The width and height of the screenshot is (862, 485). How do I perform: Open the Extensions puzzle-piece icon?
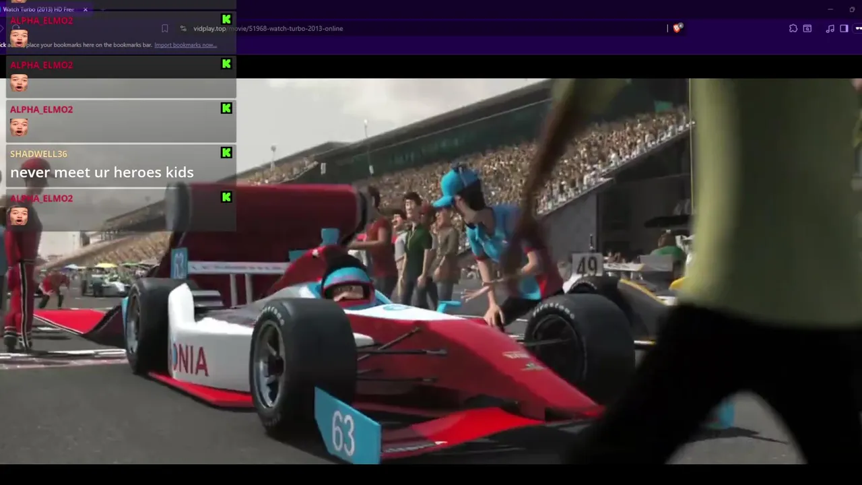pyautogui.click(x=793, y=28)
